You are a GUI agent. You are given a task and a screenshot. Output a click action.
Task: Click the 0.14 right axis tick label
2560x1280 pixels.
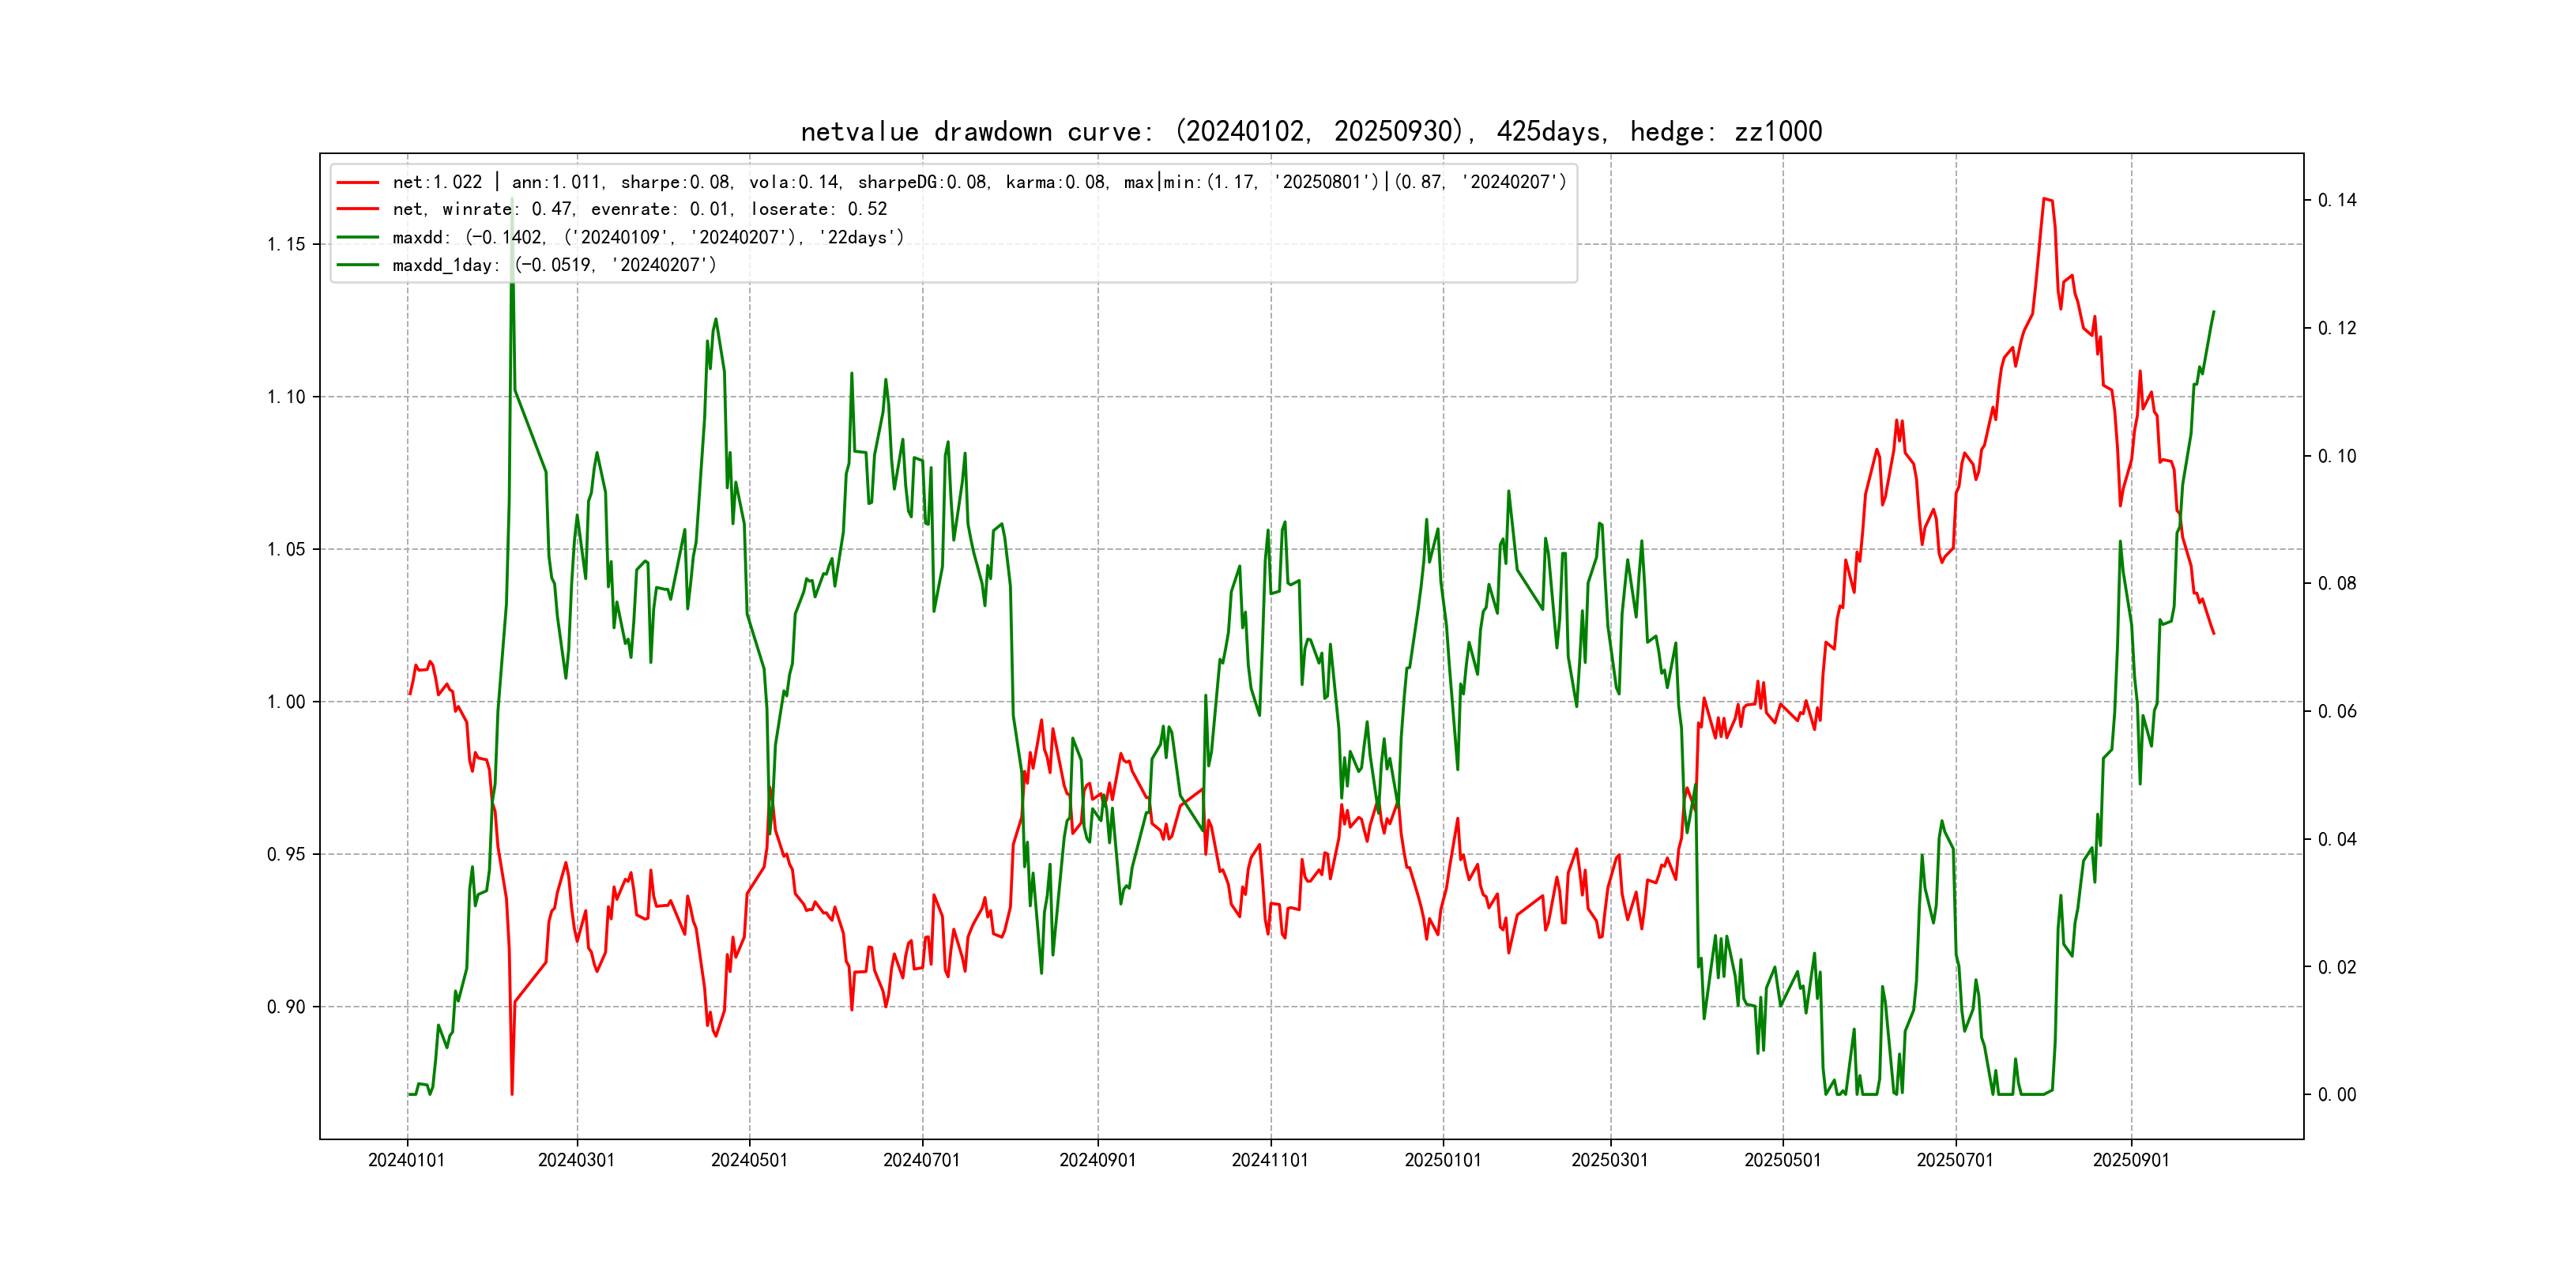pyautogui.click(x=2336, y=201)
